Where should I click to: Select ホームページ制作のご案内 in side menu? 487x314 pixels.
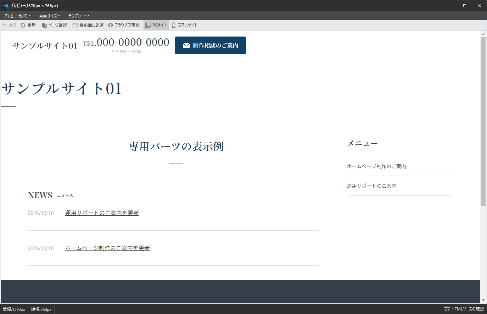(376, 166)
